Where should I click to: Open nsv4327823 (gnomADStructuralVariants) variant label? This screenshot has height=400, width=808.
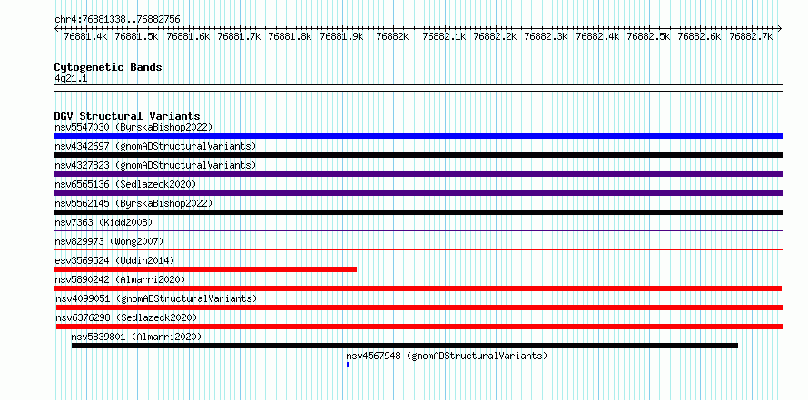coord(155,165)
